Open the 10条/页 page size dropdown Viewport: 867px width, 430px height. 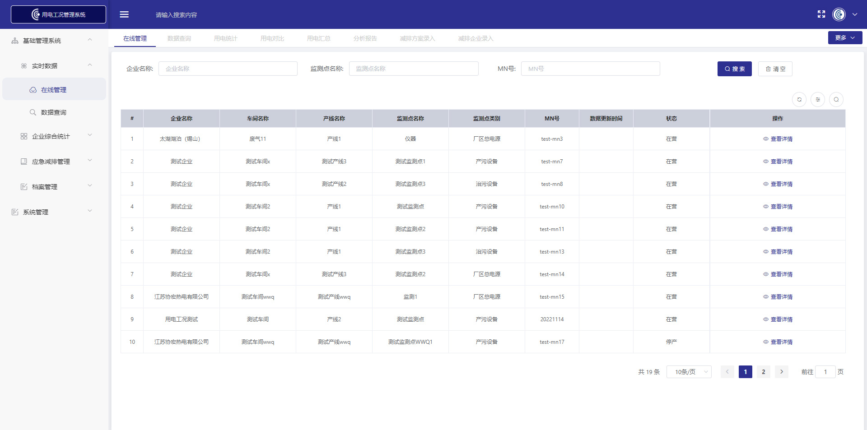click(689, 372)
